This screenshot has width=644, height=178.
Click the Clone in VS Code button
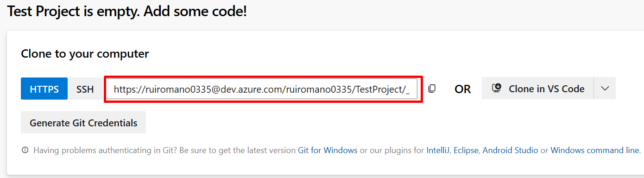pos(537,88)
